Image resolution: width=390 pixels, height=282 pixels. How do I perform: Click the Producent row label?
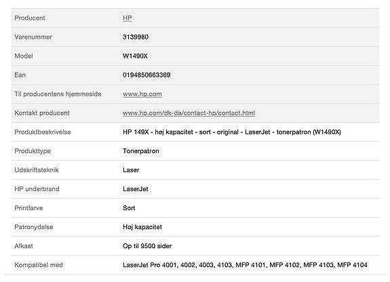click(x=30, y=18)
